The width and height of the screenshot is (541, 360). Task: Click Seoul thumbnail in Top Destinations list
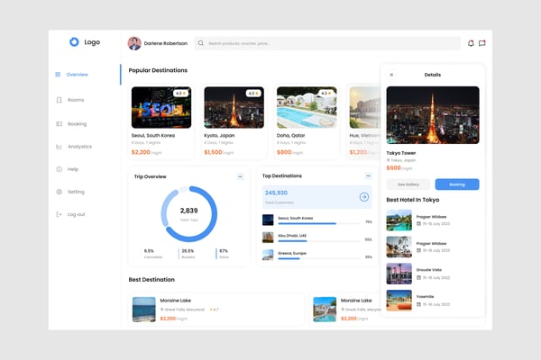click(268, 220)
